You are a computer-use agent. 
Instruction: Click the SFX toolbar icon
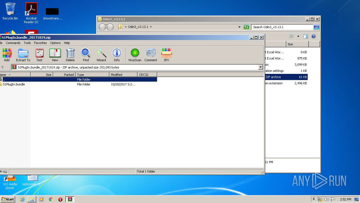pyautogui.click(x=166, y=55)
